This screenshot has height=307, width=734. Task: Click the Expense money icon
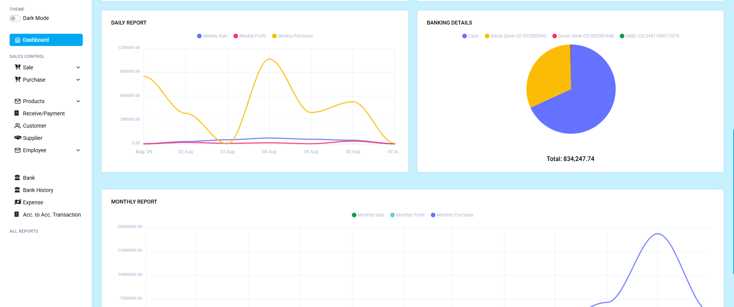[x=18, y=202]
